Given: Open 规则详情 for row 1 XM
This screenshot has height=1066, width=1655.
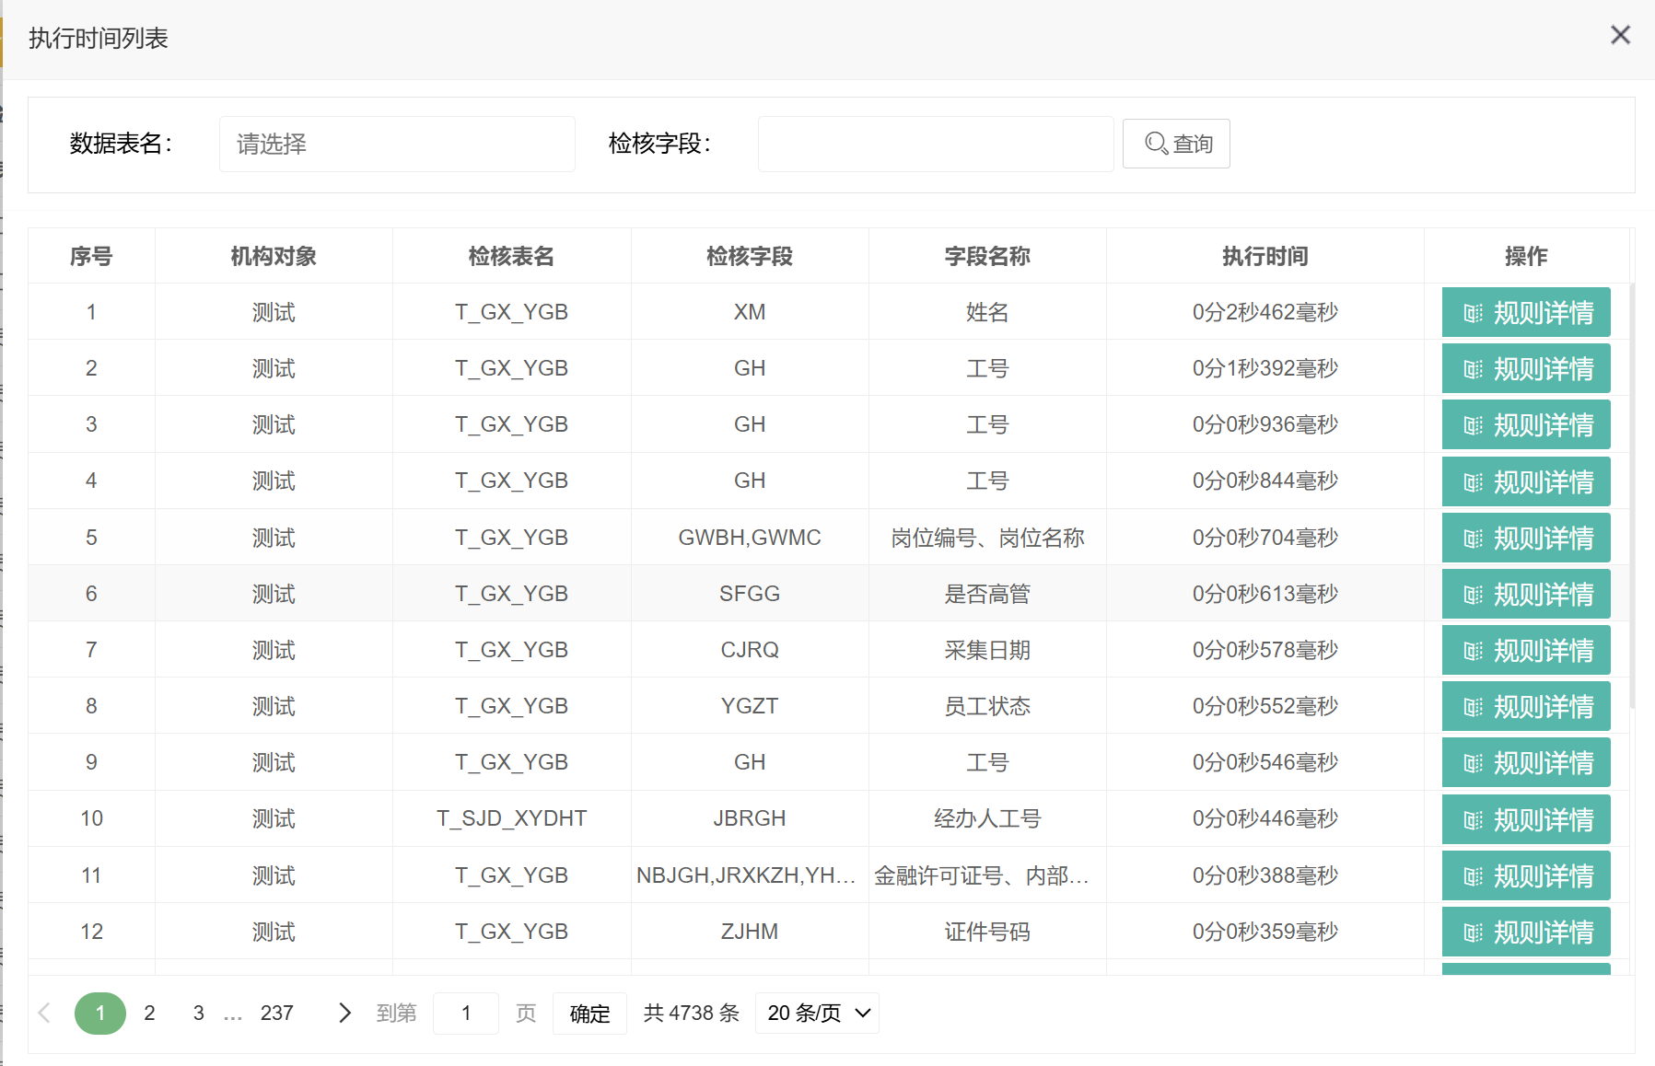Looking at the screenshot, I should [x=1525, y=313].
